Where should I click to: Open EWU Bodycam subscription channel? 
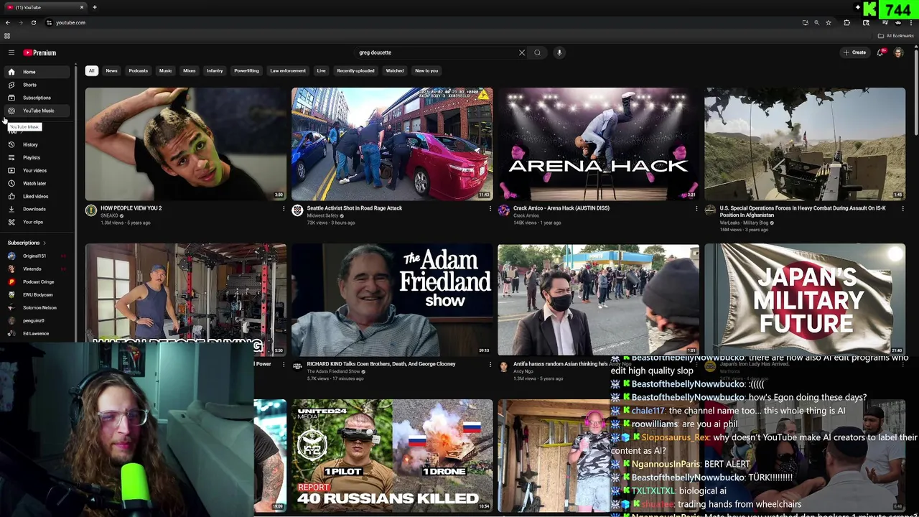37,294
